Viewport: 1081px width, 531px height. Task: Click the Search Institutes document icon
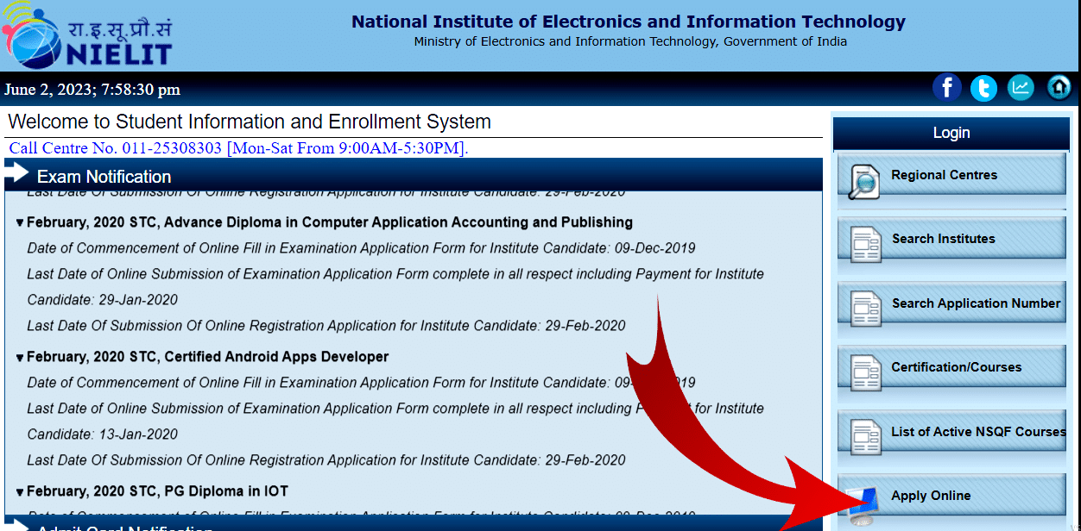pyautogui.click(x=864, y=244)
